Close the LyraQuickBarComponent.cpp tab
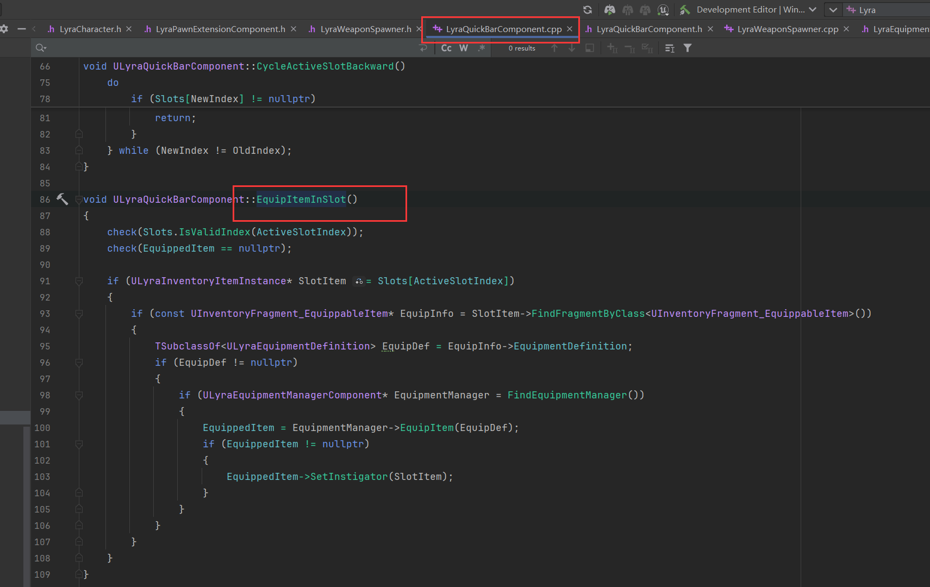 (x=570, y=29)
